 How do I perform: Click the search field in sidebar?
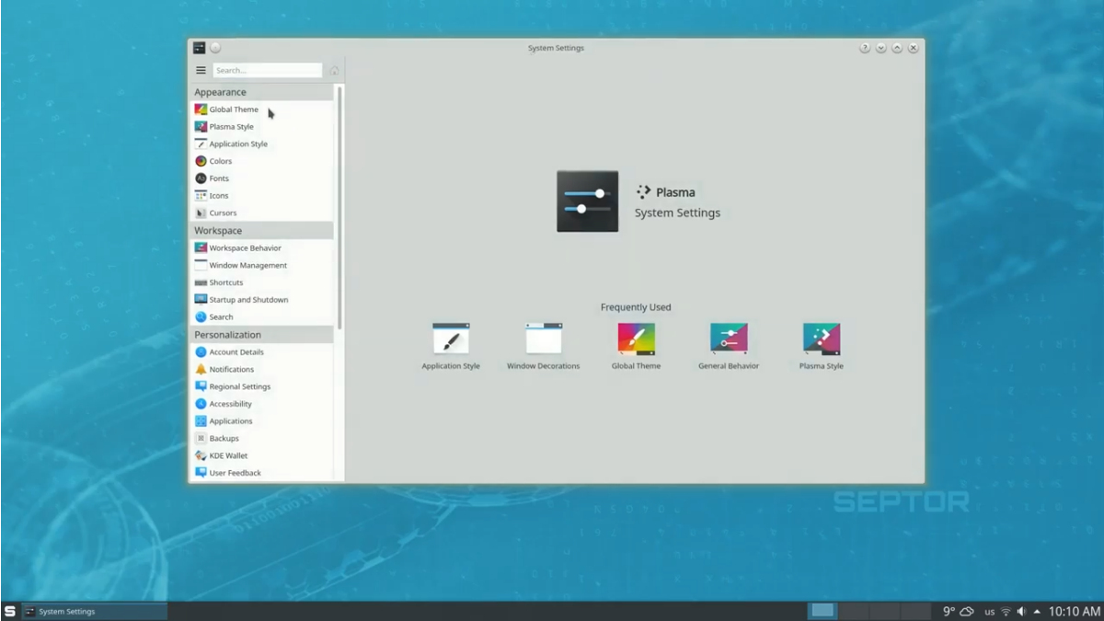click(267, 70)
